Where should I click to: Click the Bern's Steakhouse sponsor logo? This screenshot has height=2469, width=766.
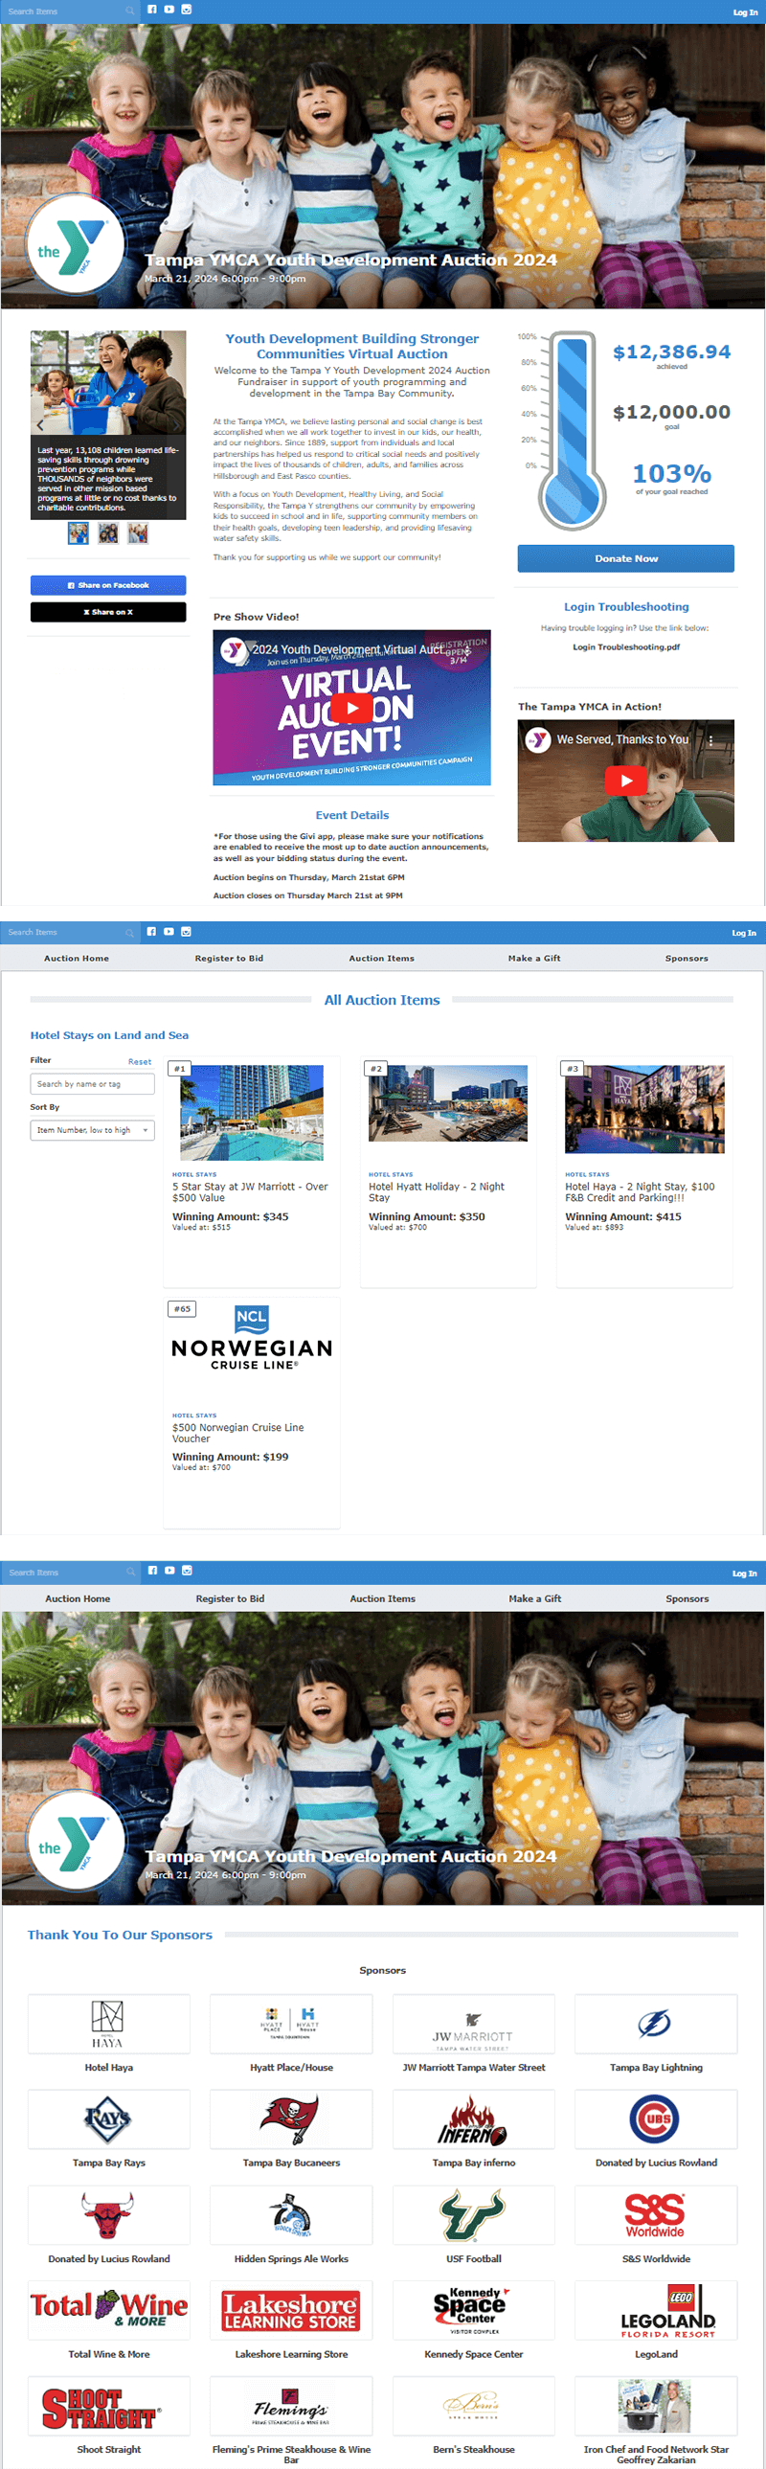(x=474, y=2405)
